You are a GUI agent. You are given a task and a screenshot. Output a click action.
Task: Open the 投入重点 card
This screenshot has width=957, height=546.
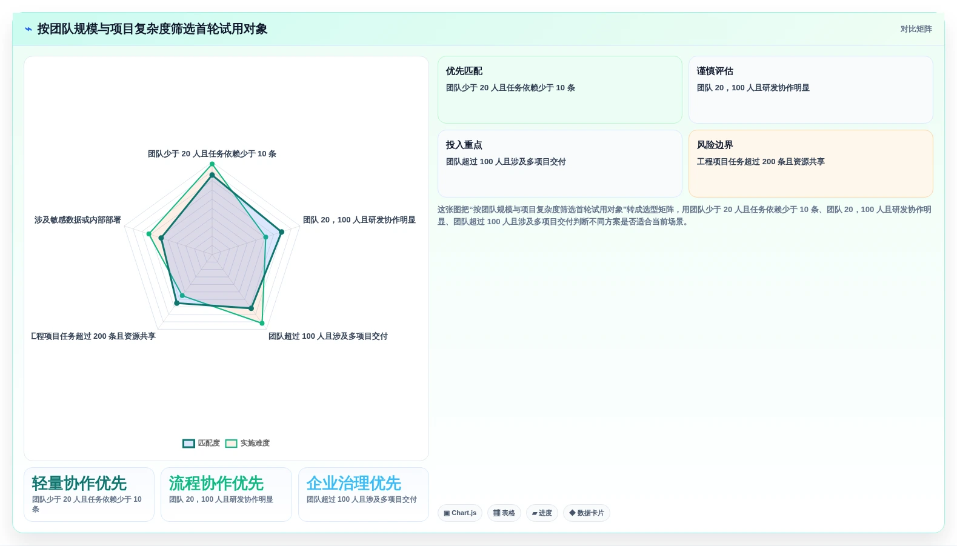click(x=560, y=164)
